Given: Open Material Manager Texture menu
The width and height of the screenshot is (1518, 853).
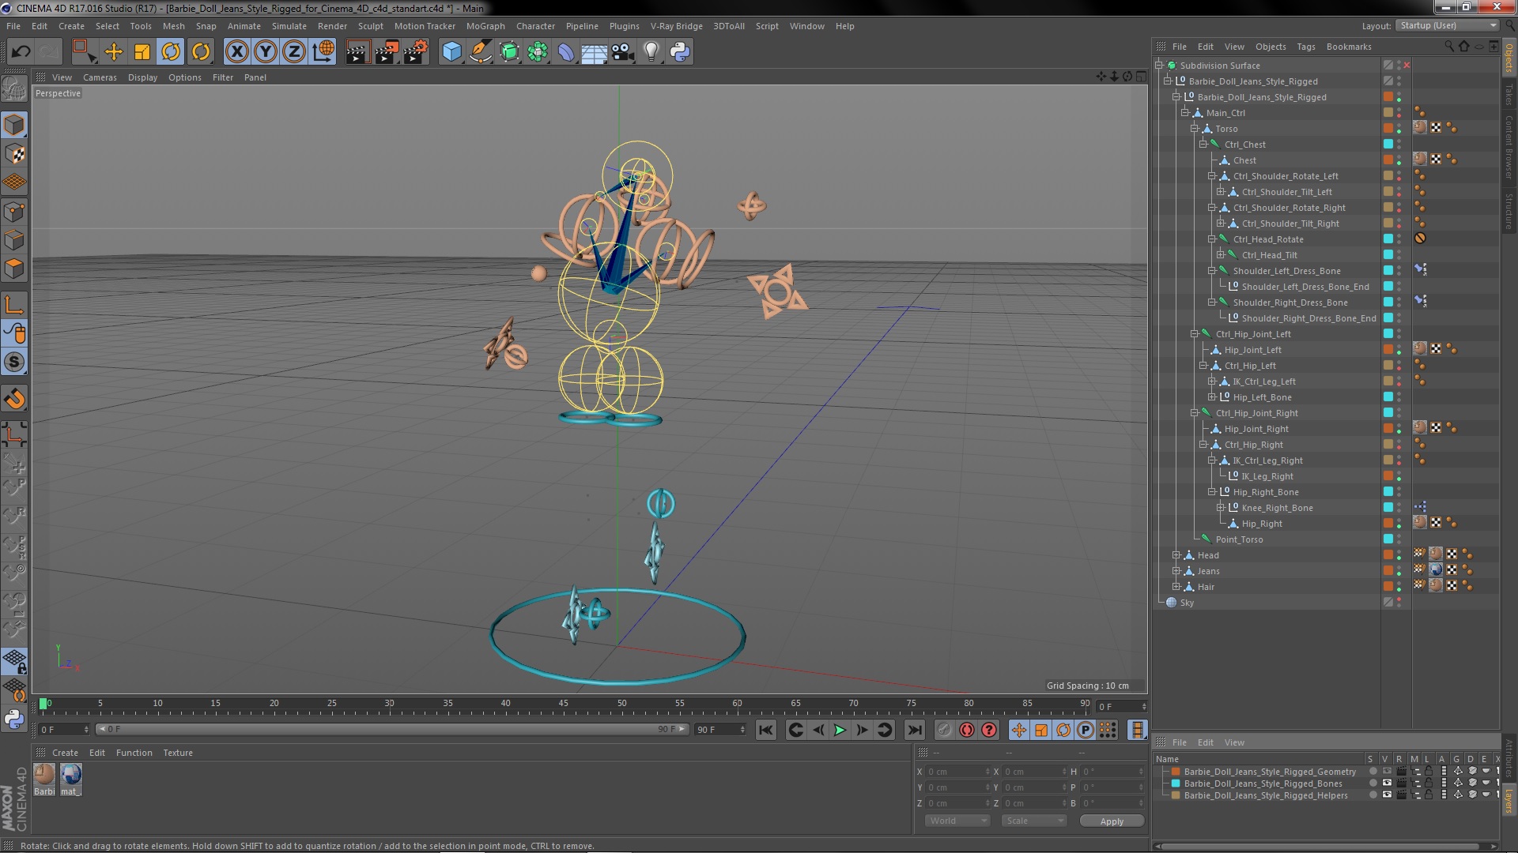Looking at the screenshot, I should 178,753.
